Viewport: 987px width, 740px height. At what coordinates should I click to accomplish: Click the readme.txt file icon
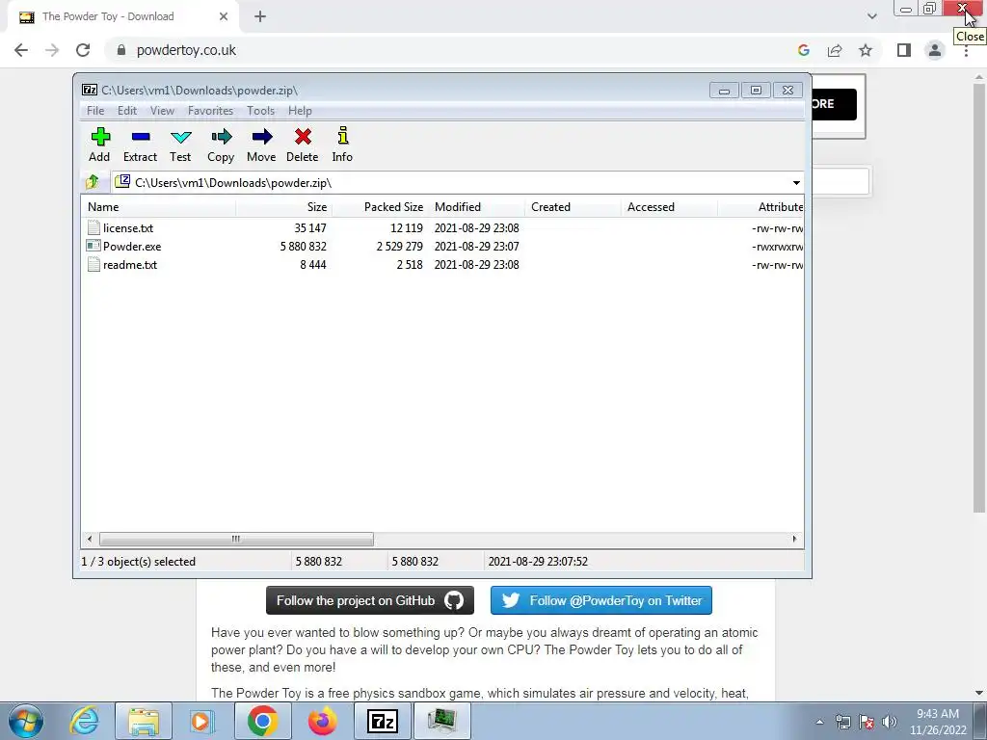(x=93, y=264)
